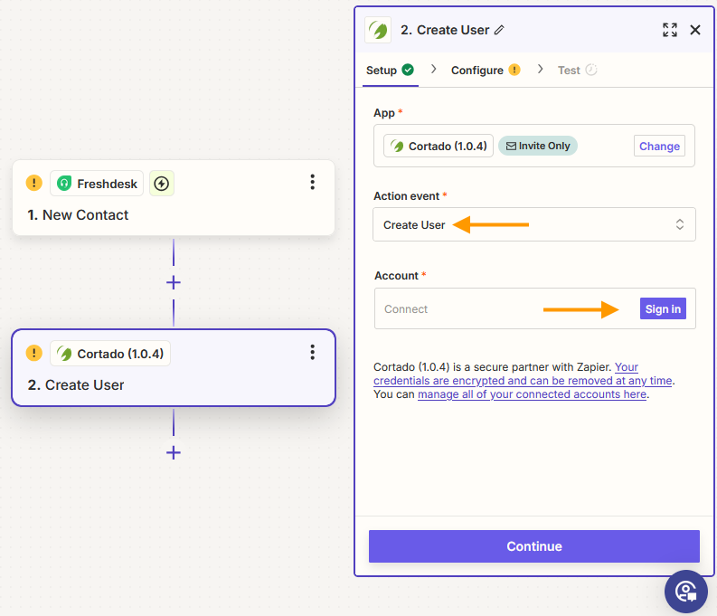Click the lightning trigger icon on Freshdesk step
The image size is (717, 616).
(162, 184)
